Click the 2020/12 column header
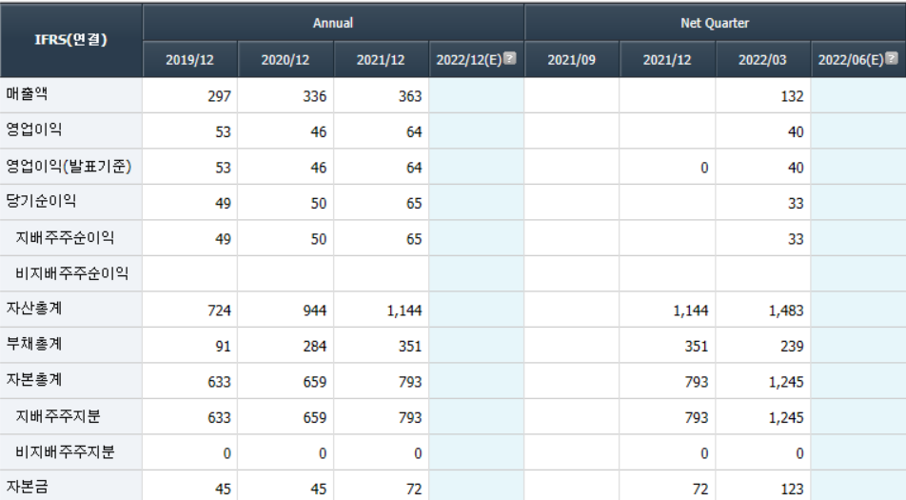 pyautogui.click(x=285, y=60)
